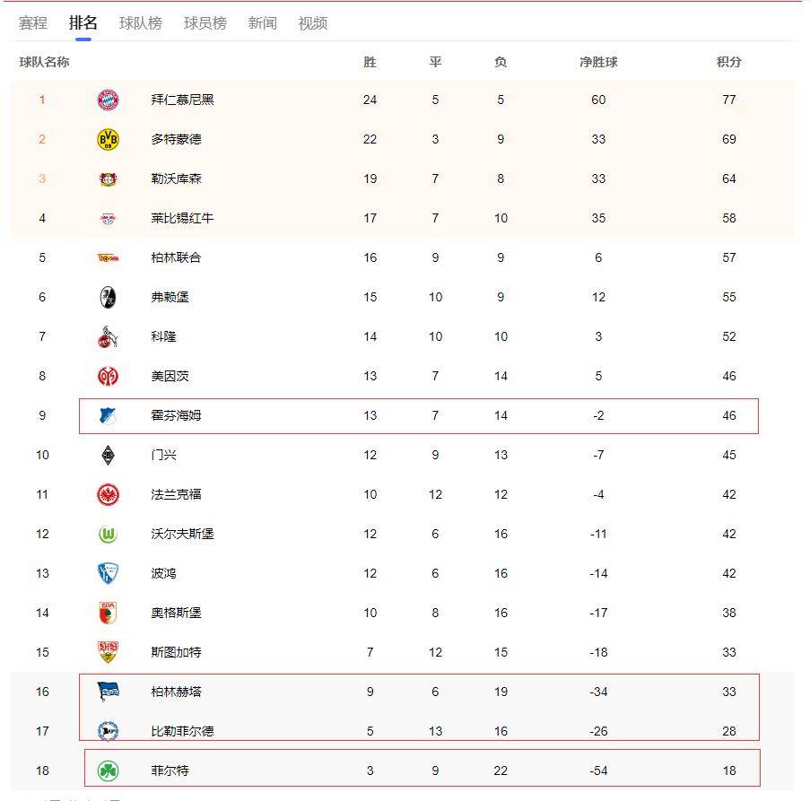Click the Freiburg club crest
The image size is (810, 801).
tap(108, 297)
